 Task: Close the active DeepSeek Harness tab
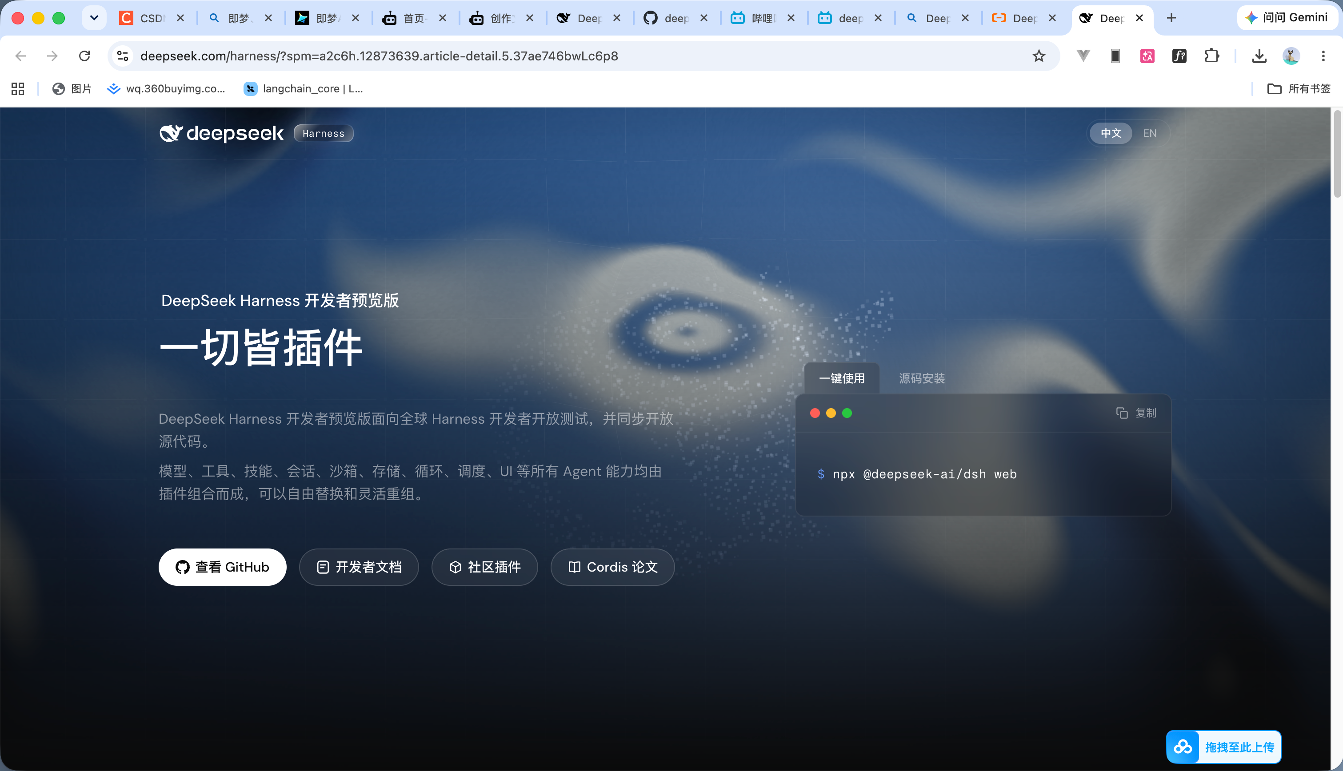(x=1139, y=18)
